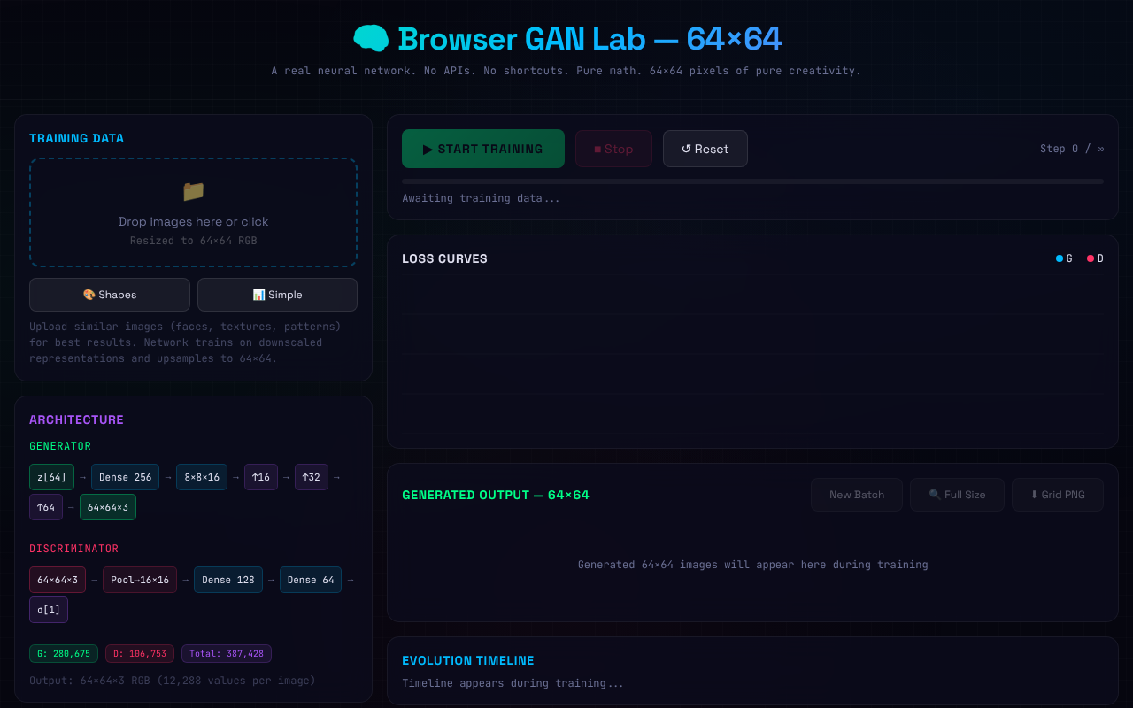Click the play triangle icon on Start Training
The image size is (1133, 708).
(428, 148)
